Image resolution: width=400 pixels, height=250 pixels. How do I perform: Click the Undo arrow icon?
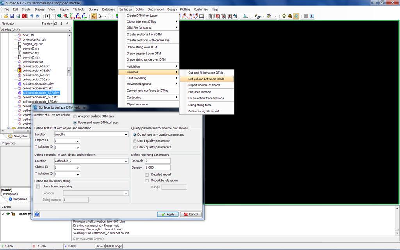[31, 16]
